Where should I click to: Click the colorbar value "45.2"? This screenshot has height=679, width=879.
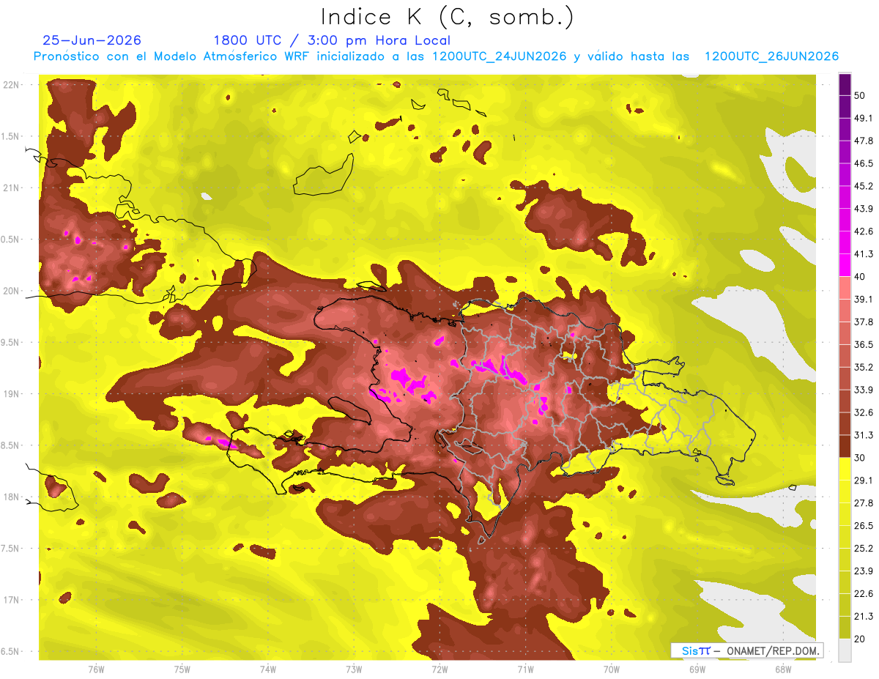pyautogui.click(x=864, y=186)
